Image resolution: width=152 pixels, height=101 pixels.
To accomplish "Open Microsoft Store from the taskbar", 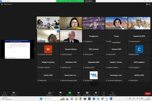I will 85,99.
